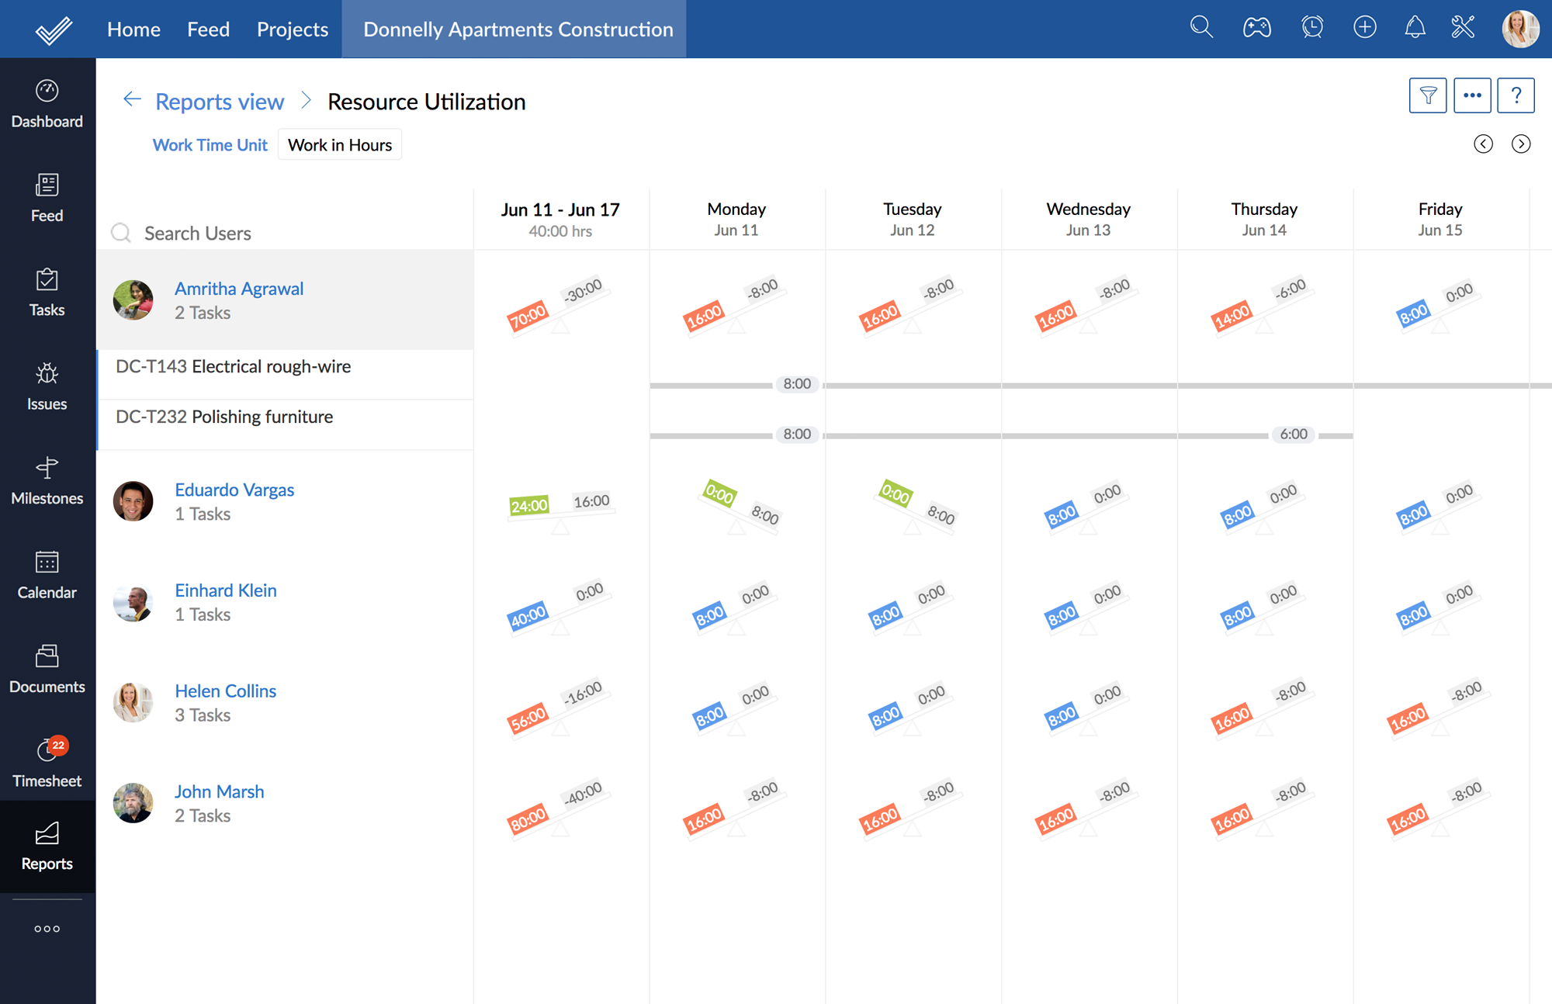Open the timer clock icon

[1311, 28]
